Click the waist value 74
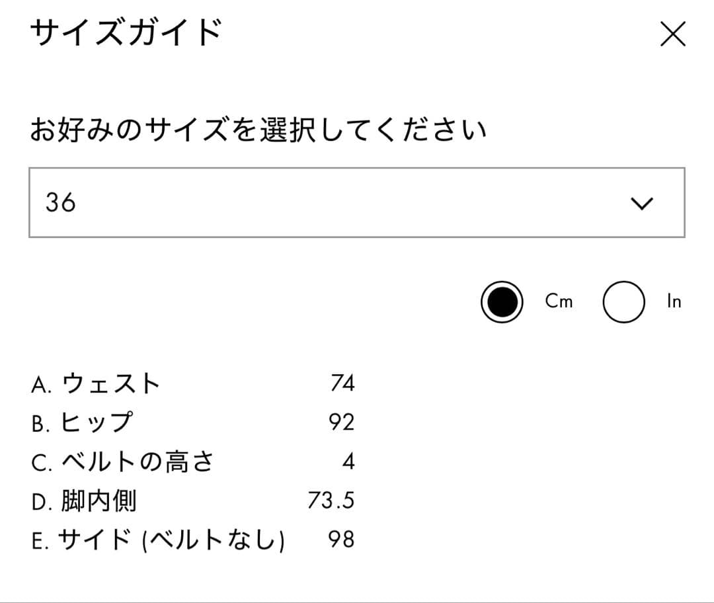Image resolution: width=714 pixels, height=603 pixels. pos(344,382)
